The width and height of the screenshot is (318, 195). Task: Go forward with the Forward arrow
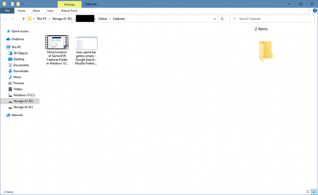[12, 19]
